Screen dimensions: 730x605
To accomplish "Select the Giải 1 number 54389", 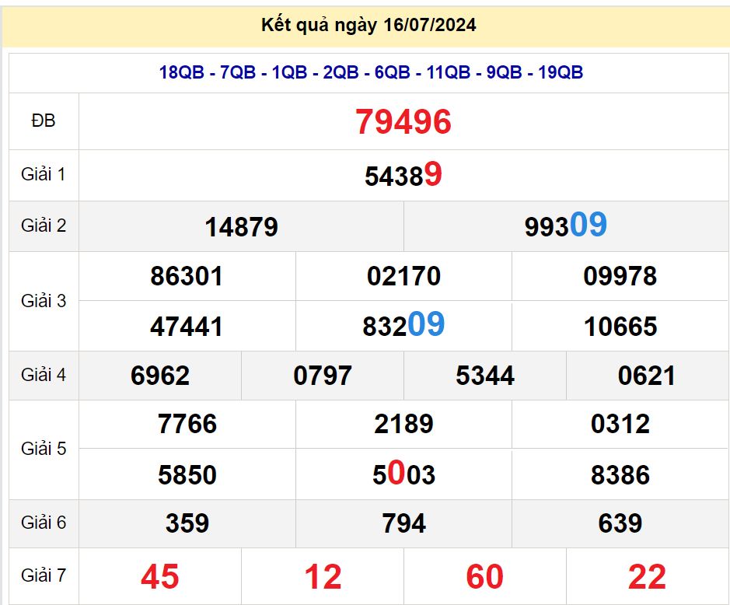I will coord(403,176).
